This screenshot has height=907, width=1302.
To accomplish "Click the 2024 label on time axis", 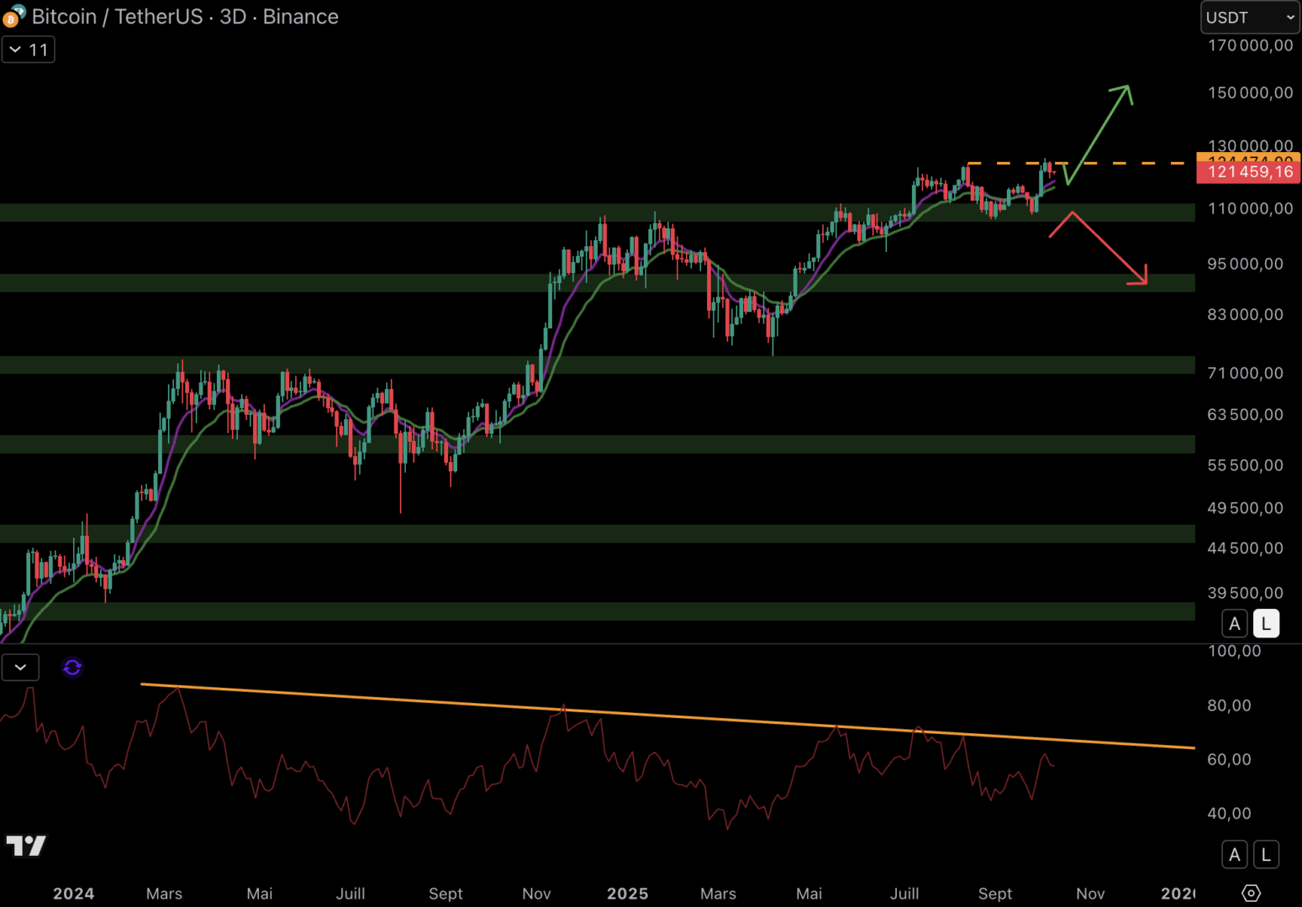I will click(x=74, y=894).
